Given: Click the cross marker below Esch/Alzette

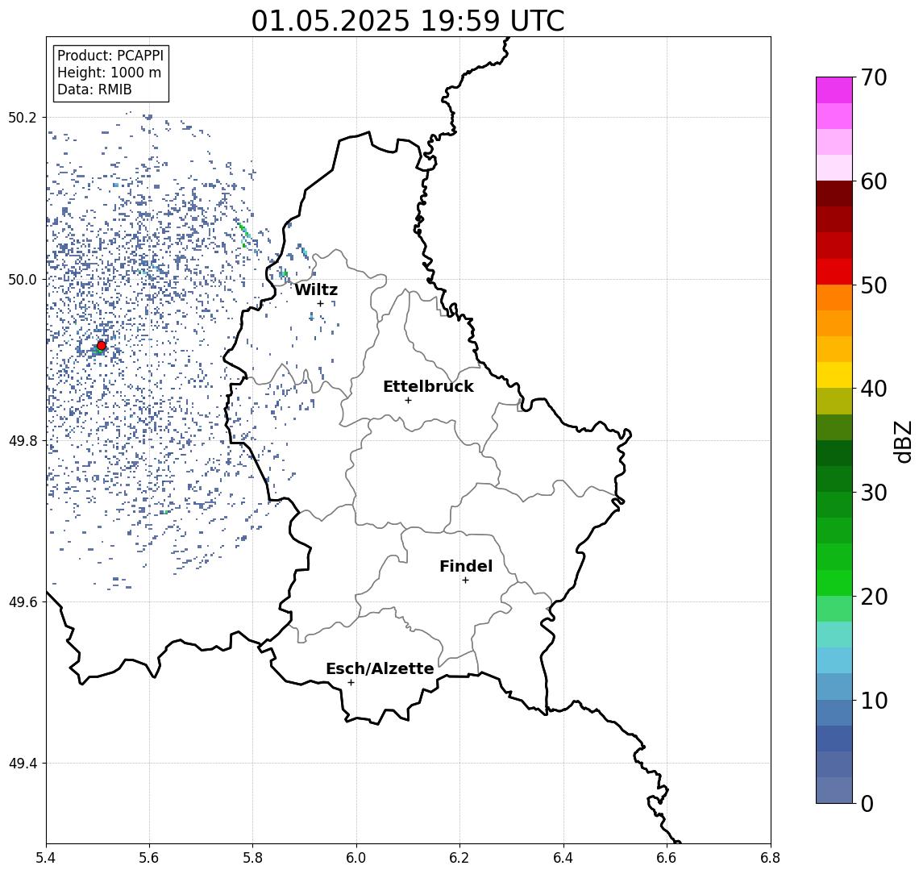Looking at the screenshot, I should (351, 683).
